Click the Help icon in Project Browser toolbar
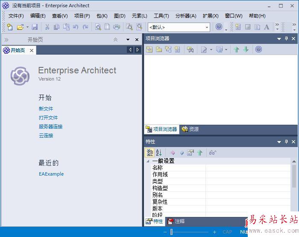Viewport: 299px width, 237px height. tap(258, 49)
